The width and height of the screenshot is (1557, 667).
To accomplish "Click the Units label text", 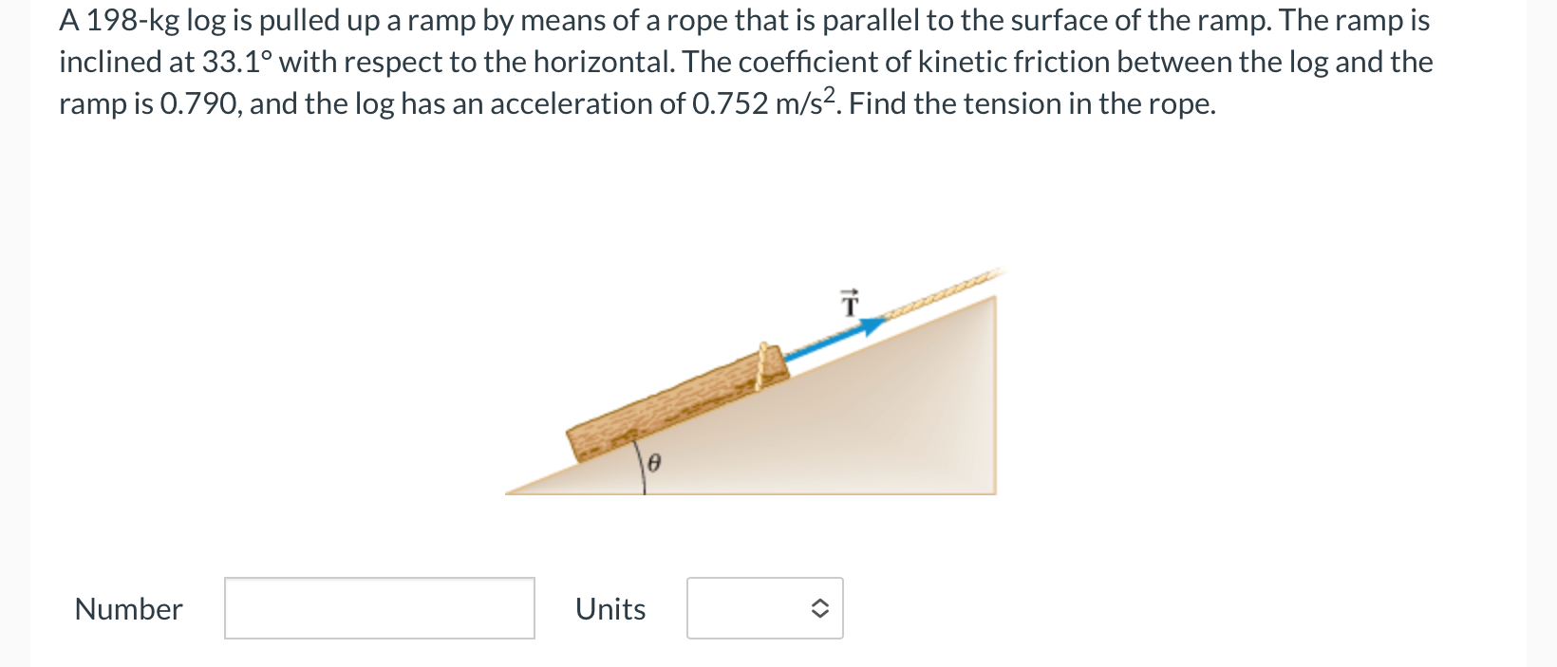I will click(x=610, y=608).
